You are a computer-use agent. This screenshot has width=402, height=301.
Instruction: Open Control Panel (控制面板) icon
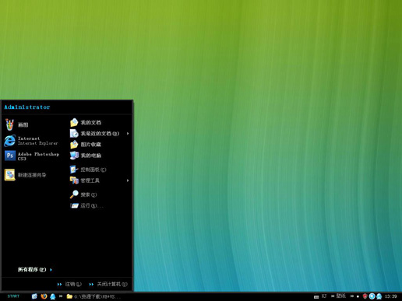pos(74,170)
